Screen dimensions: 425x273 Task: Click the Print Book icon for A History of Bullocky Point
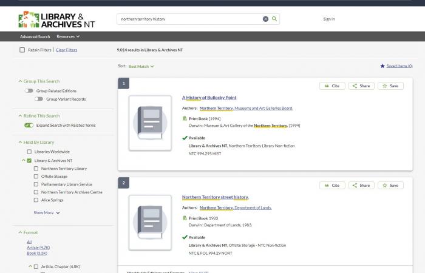(x=185, y=119)
